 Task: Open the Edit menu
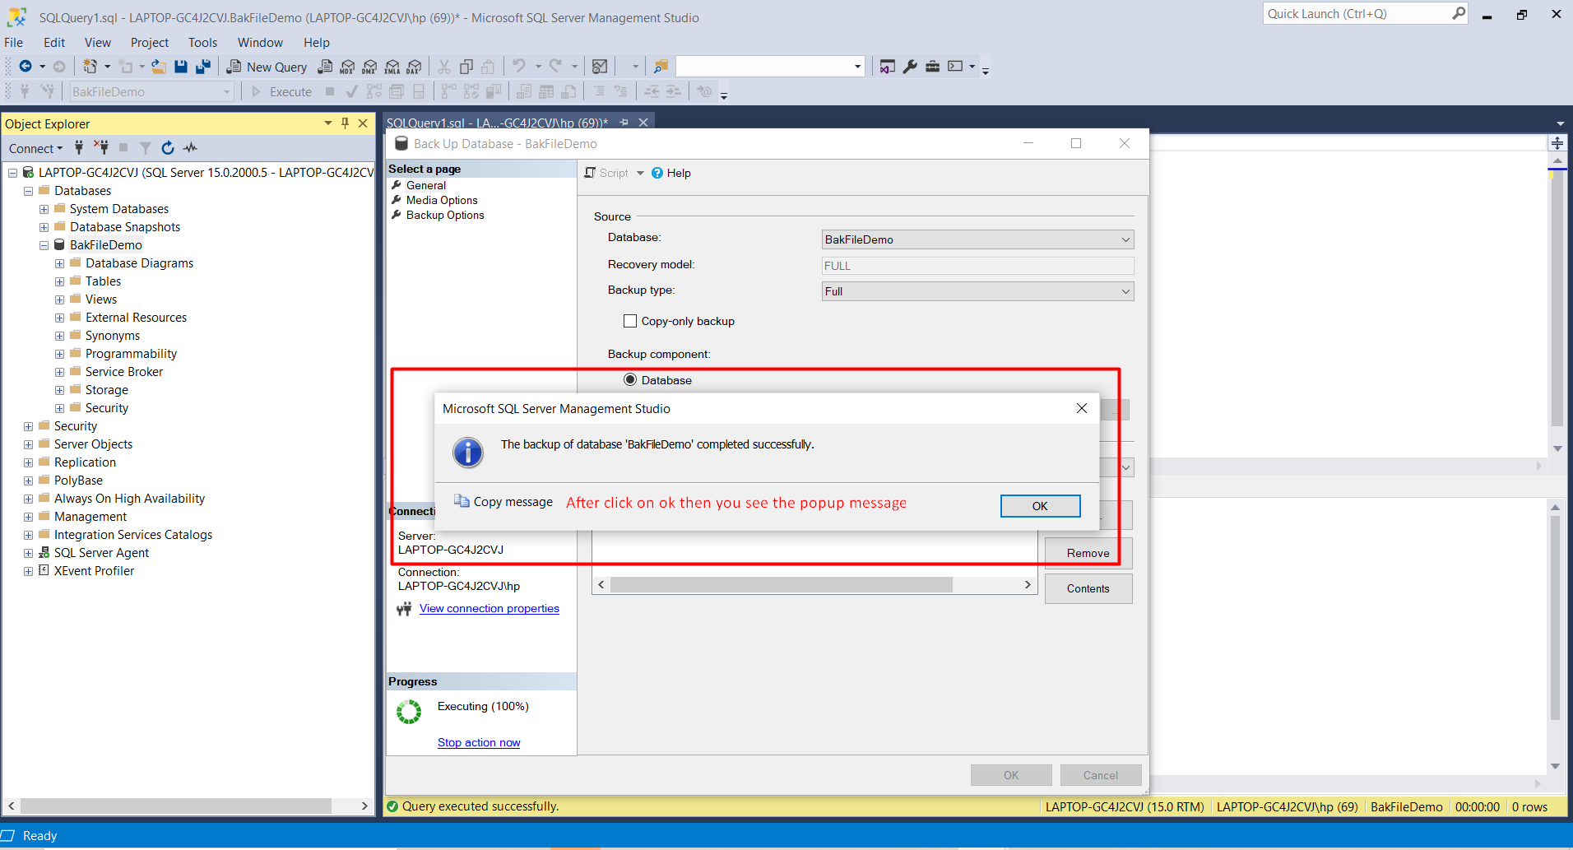[x=54, y=42]
